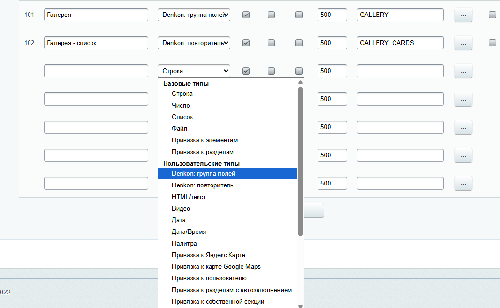Viewport: 500px width, 308px height.
Task: Toggle third checkbox in row 102
Action: click(x=299, y=43)
